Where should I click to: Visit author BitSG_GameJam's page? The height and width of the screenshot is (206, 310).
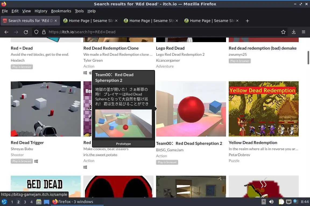(170, 150)
